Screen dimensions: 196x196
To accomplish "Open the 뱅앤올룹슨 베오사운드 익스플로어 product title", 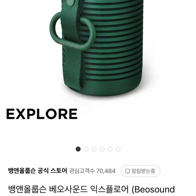I will 68,189.
